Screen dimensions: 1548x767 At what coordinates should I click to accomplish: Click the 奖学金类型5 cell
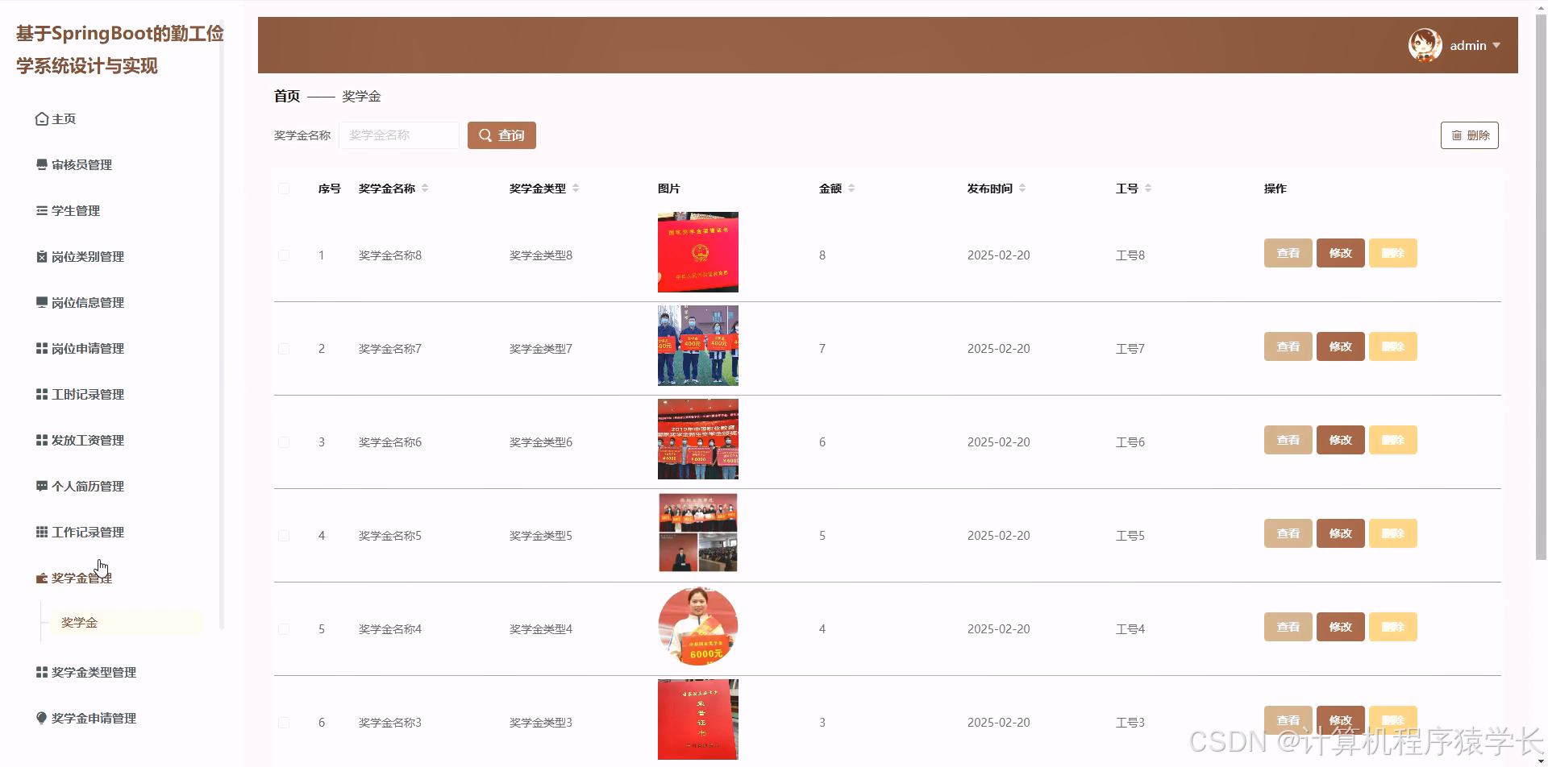541,536
